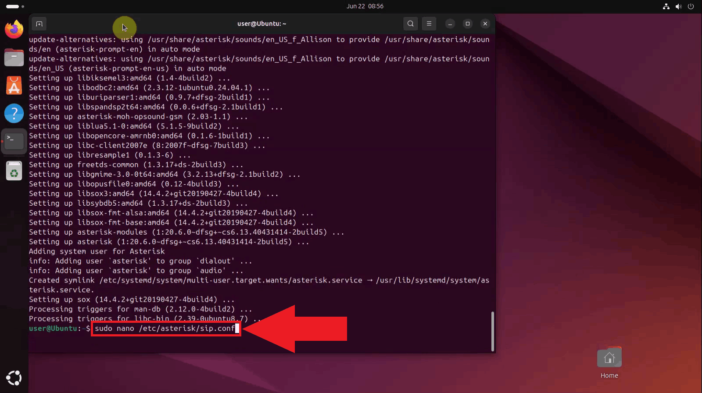This screenshot has width=702, height=393.
Task: Click line 'Setting up liblua5.1-0:amd64'
Action: [x=134, y=126]
